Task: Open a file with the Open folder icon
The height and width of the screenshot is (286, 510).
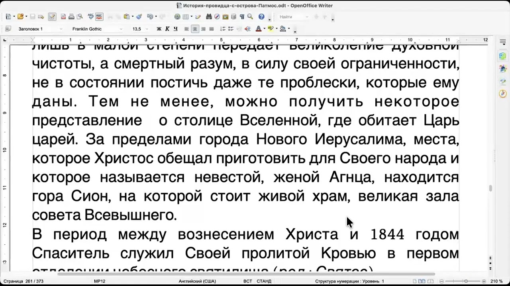Action: tap(20, 17)
